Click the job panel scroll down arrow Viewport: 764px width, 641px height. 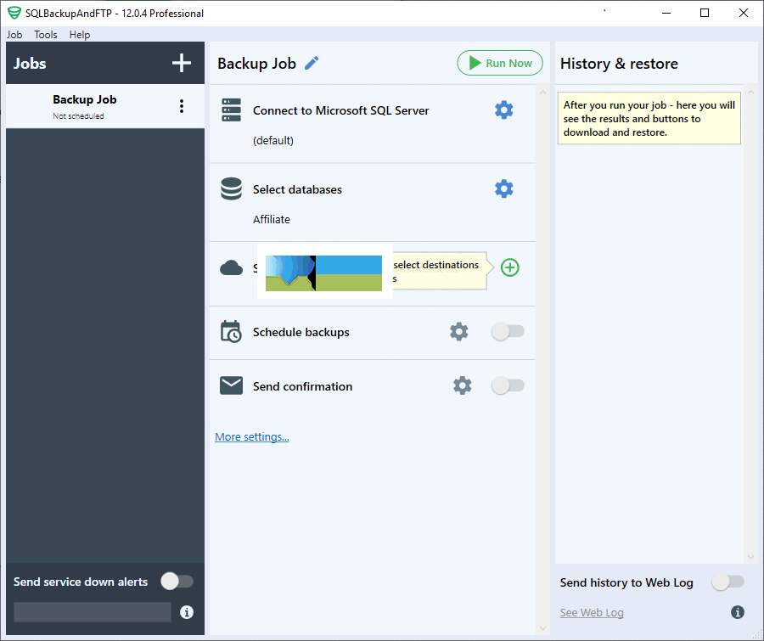pyautogui.click(x=542, y=629)
